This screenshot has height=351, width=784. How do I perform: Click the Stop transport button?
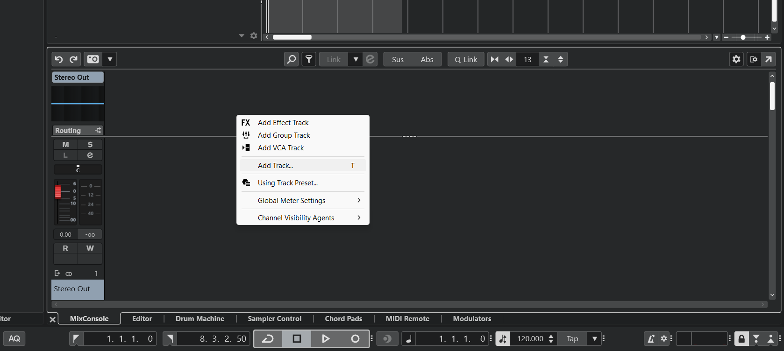pyautogui.click(x=297, y=339)
